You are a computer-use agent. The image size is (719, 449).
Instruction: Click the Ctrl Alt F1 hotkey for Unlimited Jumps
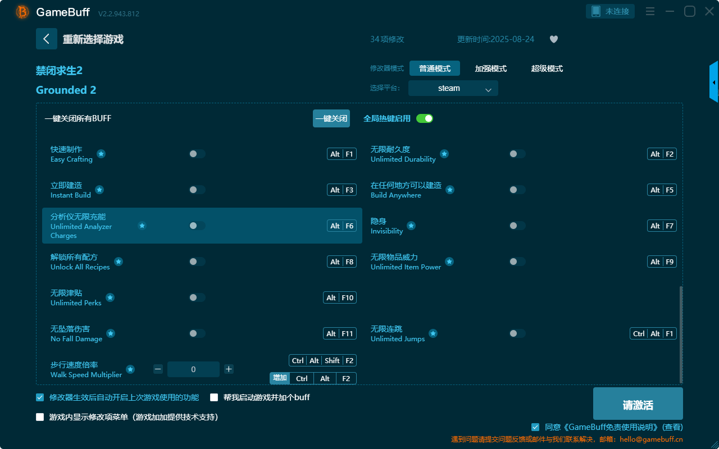[653, 333]
